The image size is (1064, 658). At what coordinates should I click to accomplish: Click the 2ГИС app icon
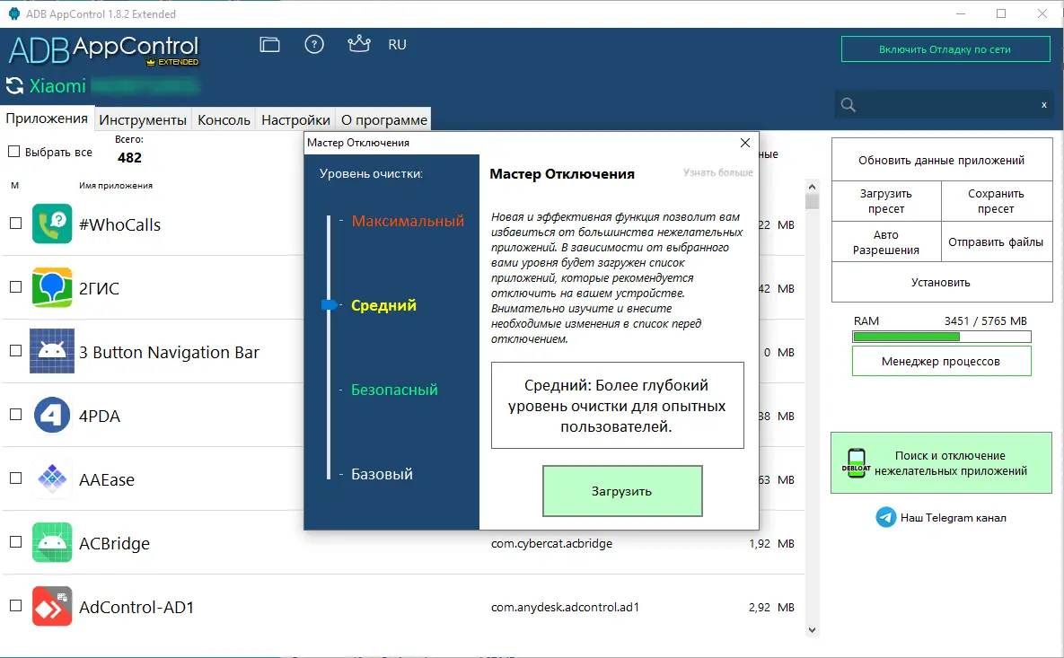[52, 287]
